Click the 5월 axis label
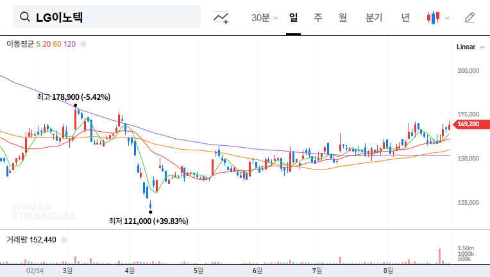 (198, 271)
